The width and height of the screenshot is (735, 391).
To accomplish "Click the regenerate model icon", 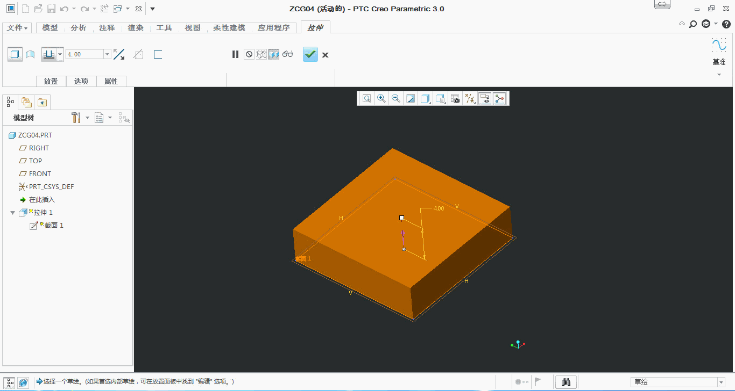I will 105,9.
